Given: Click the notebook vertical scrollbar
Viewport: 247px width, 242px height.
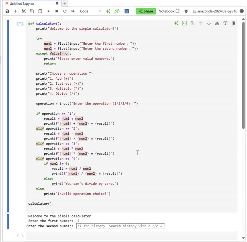Looking at the screenshot, I should tap(243, 101).
